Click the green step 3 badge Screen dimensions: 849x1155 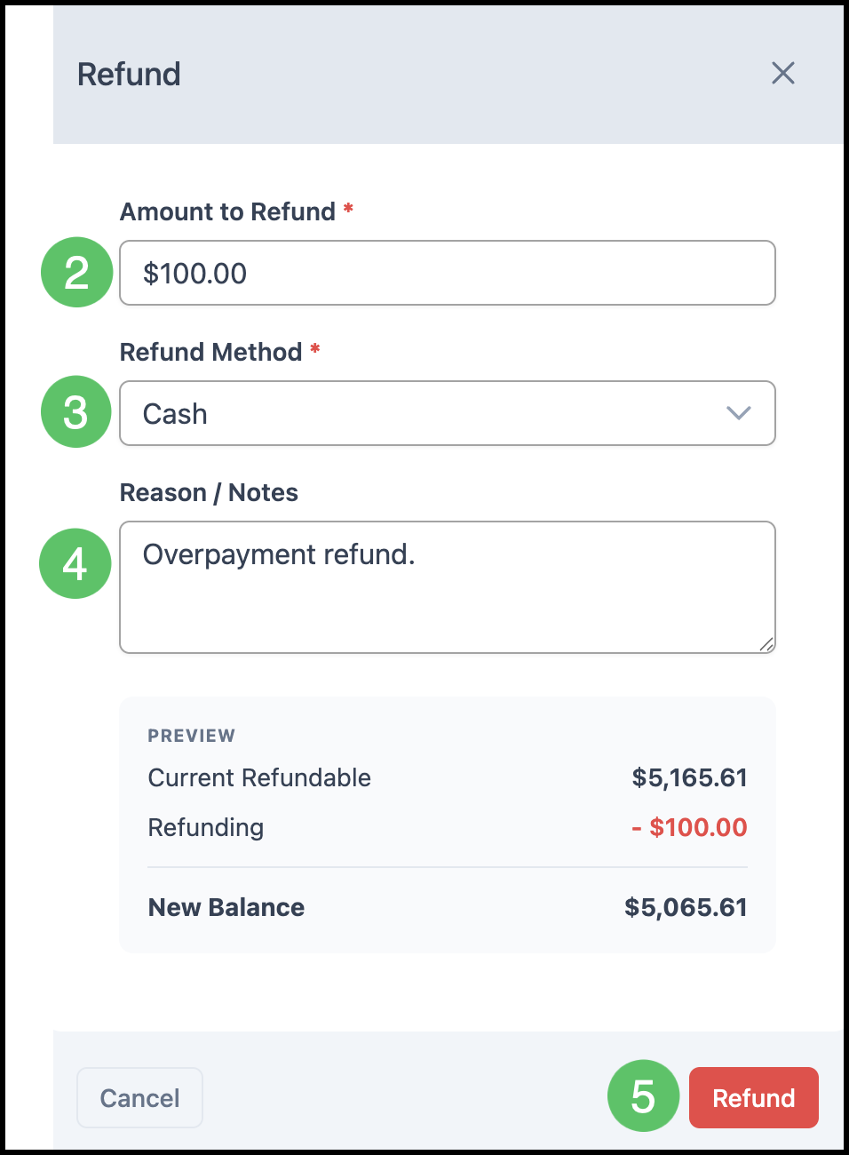pos(76,411)
